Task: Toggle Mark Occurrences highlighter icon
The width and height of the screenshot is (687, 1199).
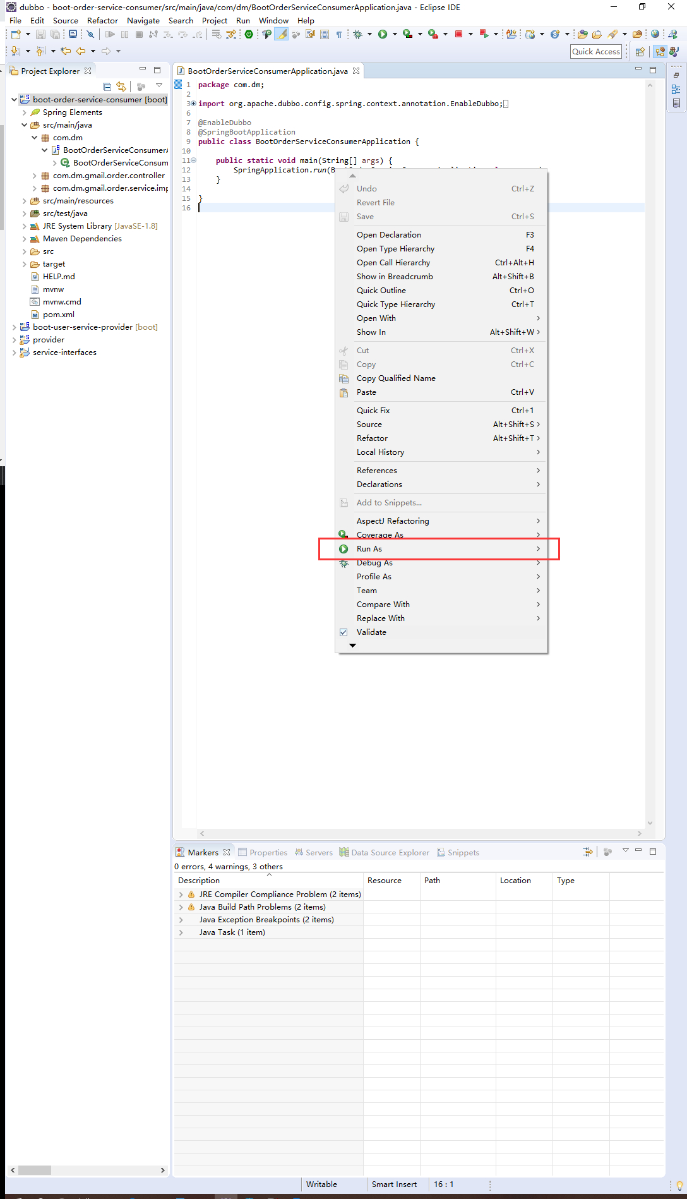Action: pyautogui.click(x=281, y=34)
